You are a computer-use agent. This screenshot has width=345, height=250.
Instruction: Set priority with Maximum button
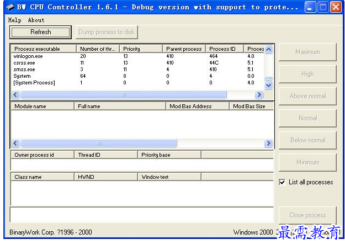pyautogui.click(x=307, y=52)
